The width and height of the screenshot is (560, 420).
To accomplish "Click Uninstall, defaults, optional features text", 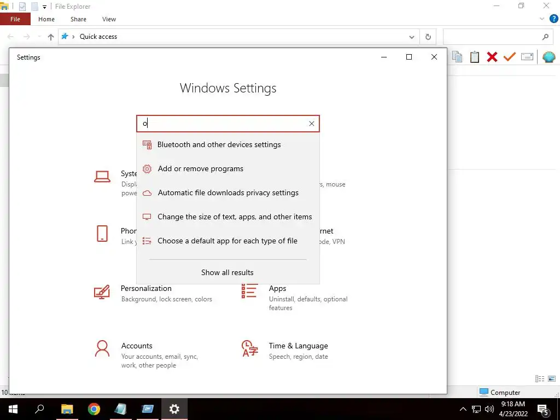I will pos(308,304).
